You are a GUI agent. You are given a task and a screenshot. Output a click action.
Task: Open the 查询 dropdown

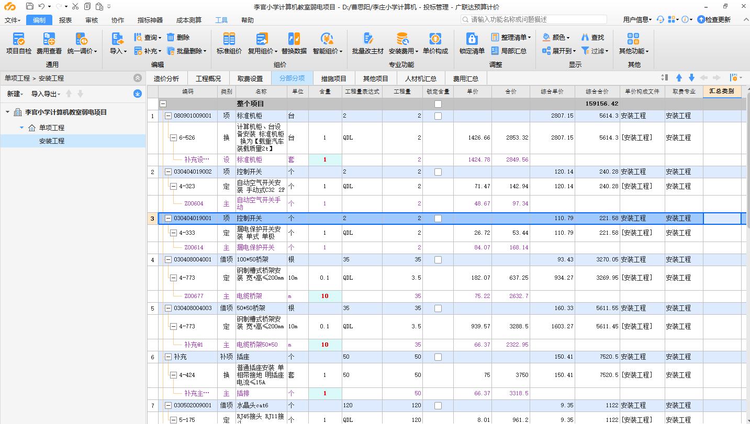coord(149,38)
